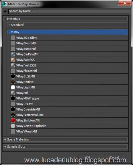Click the VRayFlakesMtl swatch icon

13,71
